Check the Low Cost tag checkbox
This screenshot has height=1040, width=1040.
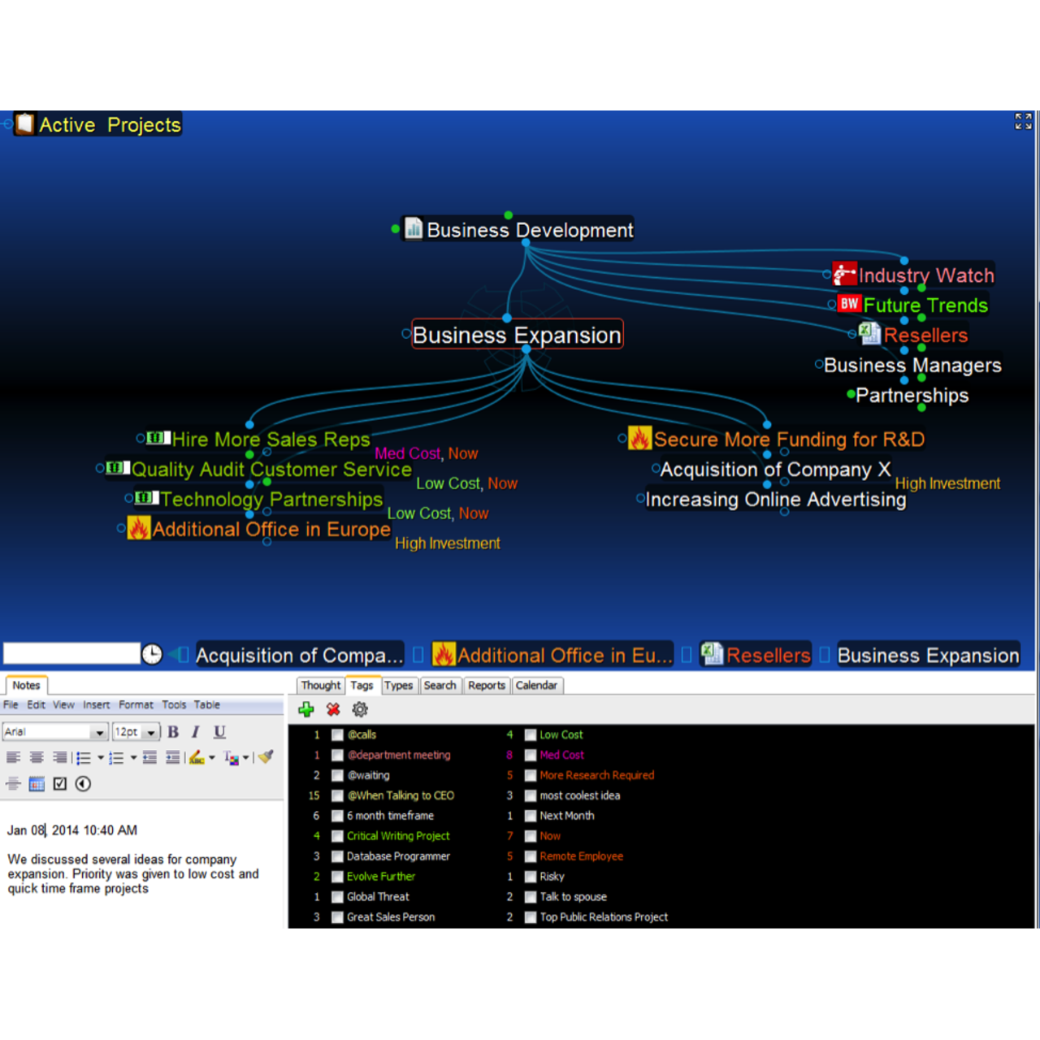click(531, 734)
